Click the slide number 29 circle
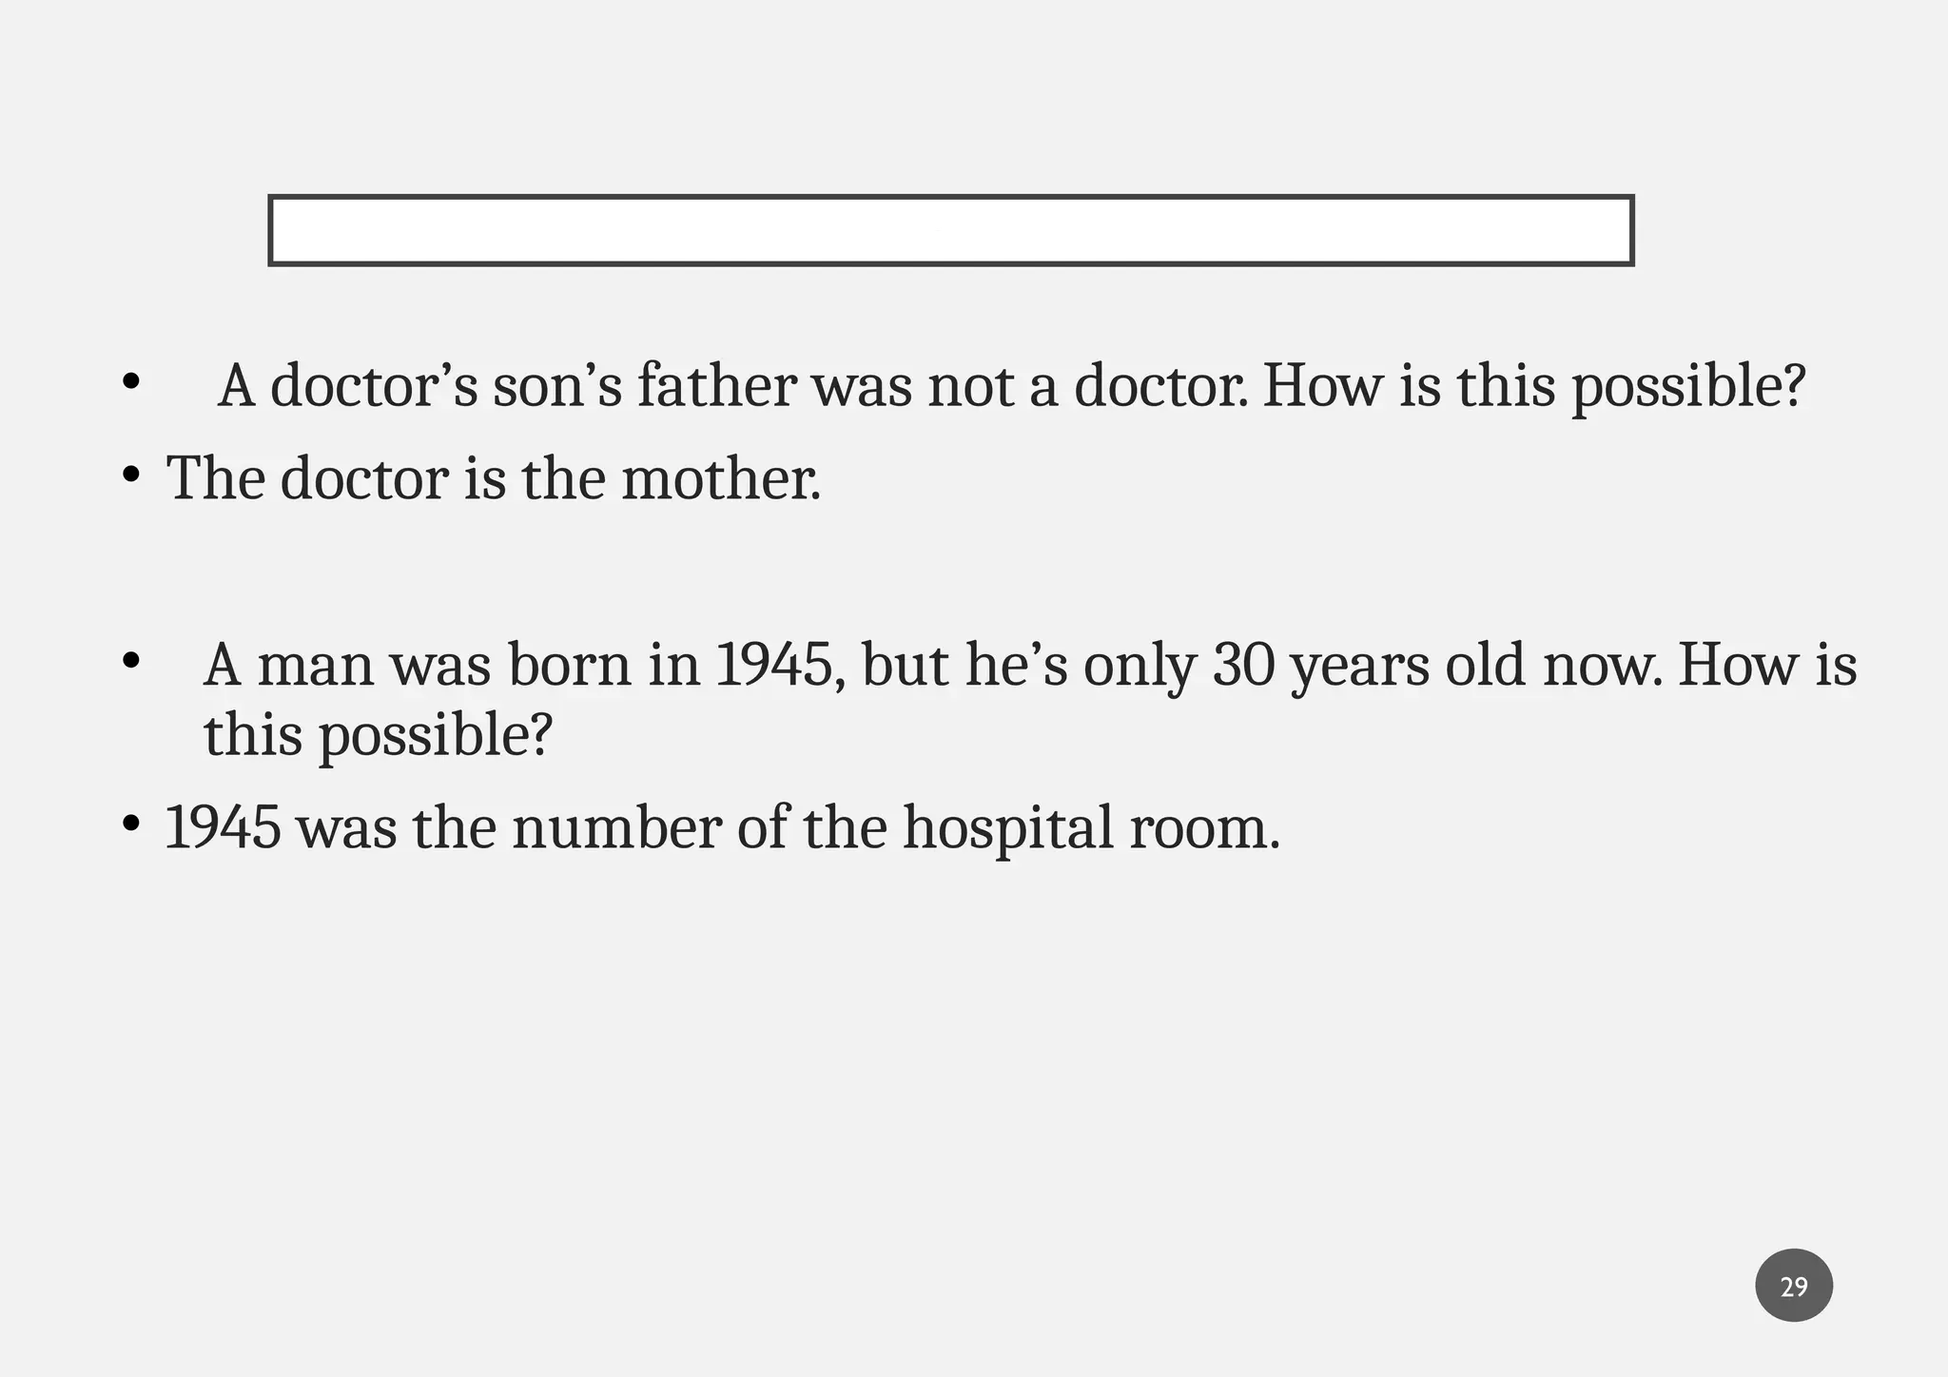This screenshot has height=1377, width=1948. pyautogui.click(x=1794, y=1286)
